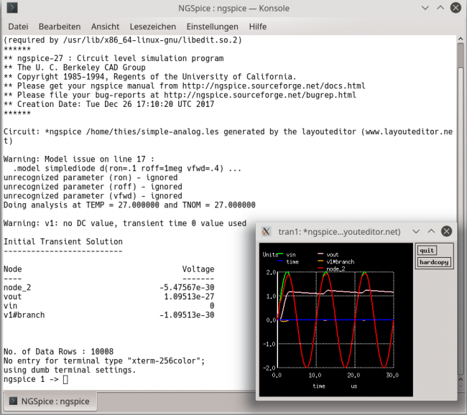Click the 'Doing analysis at TEMP' line
The width and height of the screenshot is (467, 415).
(129, 205)
